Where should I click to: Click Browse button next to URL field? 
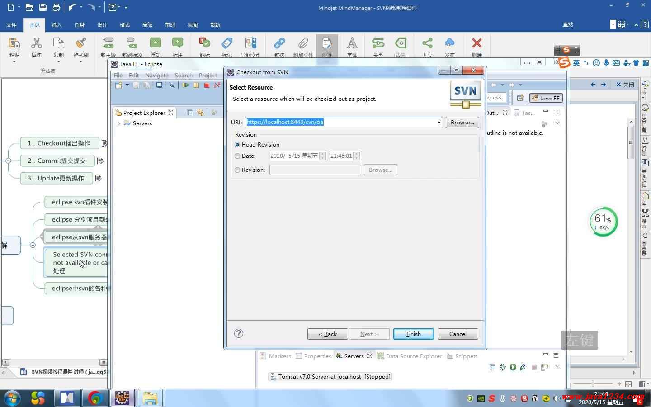pyautogui.click(x=462, y=122)
